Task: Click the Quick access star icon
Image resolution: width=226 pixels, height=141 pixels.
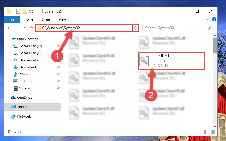Action: coord(14,39)
